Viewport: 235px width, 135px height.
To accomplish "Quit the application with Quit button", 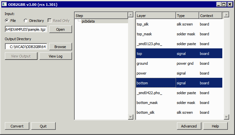I will [x=43, y=126].
